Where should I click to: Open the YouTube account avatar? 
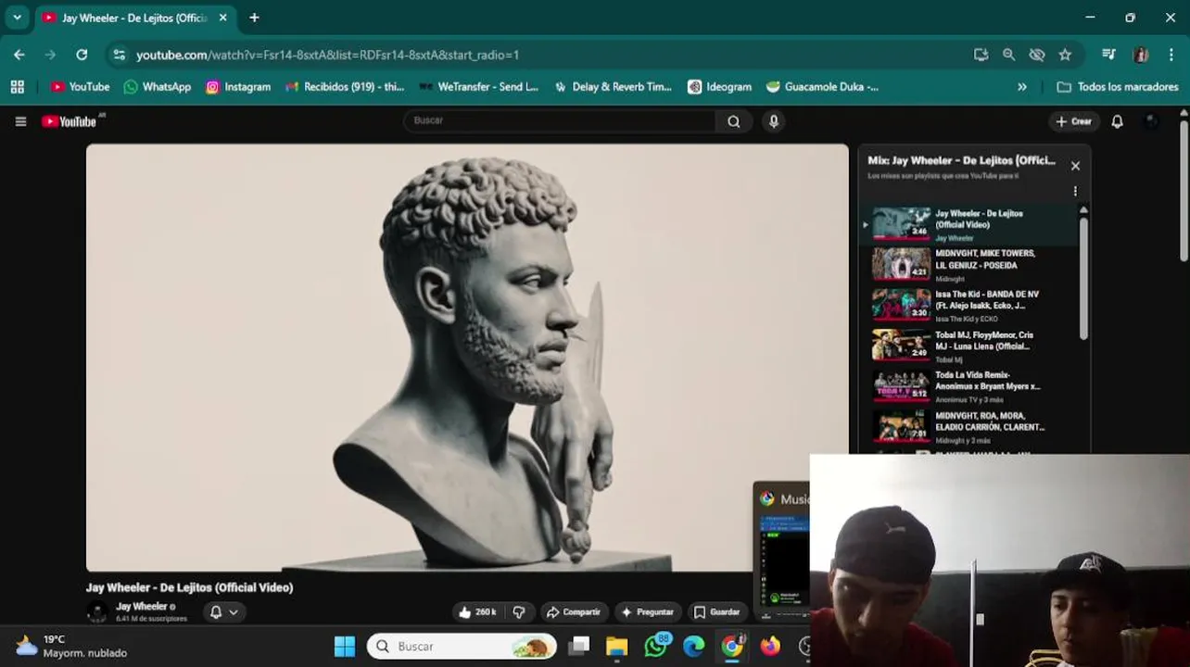click(1151, 120)
